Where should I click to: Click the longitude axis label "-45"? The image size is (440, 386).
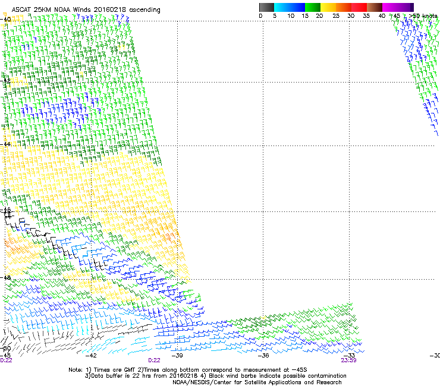coord(5,356)
